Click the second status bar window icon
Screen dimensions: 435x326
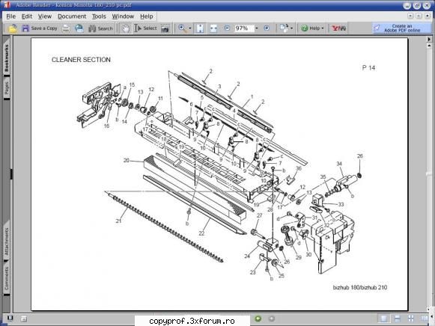23,319
